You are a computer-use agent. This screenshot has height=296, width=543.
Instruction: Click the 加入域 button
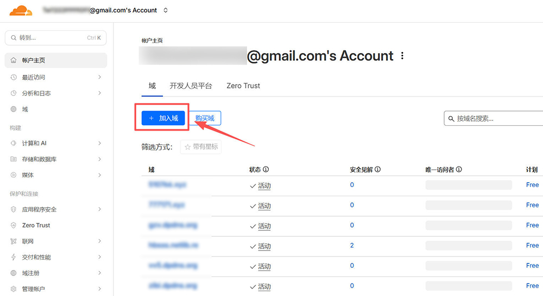pos(163,118)
